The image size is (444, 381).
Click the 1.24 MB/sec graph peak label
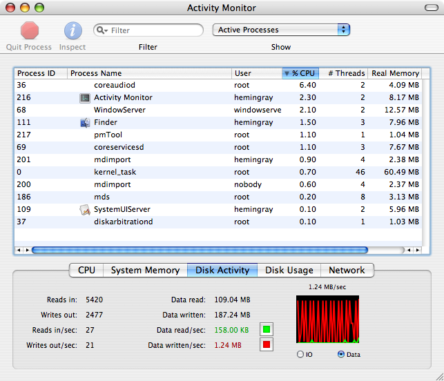coord(327,287)
